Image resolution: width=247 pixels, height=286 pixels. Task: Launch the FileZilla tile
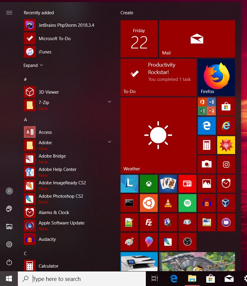(x=148, y=222)
